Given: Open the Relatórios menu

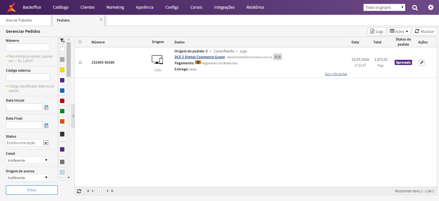Looking at the screenshot, I should tap(255, 7).
